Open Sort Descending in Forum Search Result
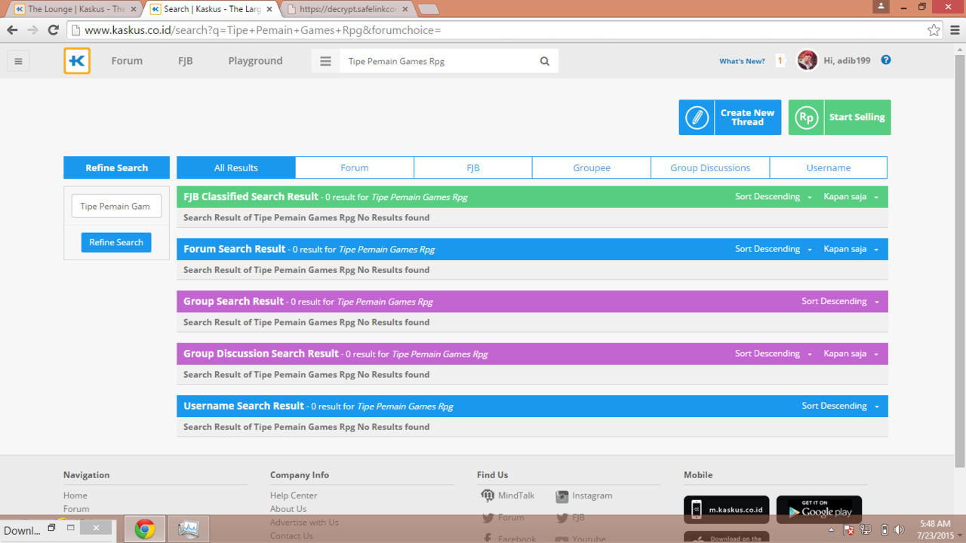This screenshot has height=543, width=966. (x=774, y=249)
